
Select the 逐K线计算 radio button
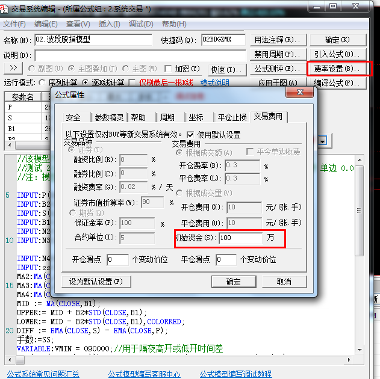[x=85, y=82]
